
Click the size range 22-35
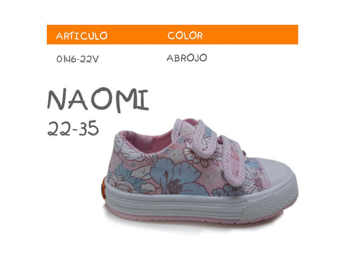coord(73,128)
